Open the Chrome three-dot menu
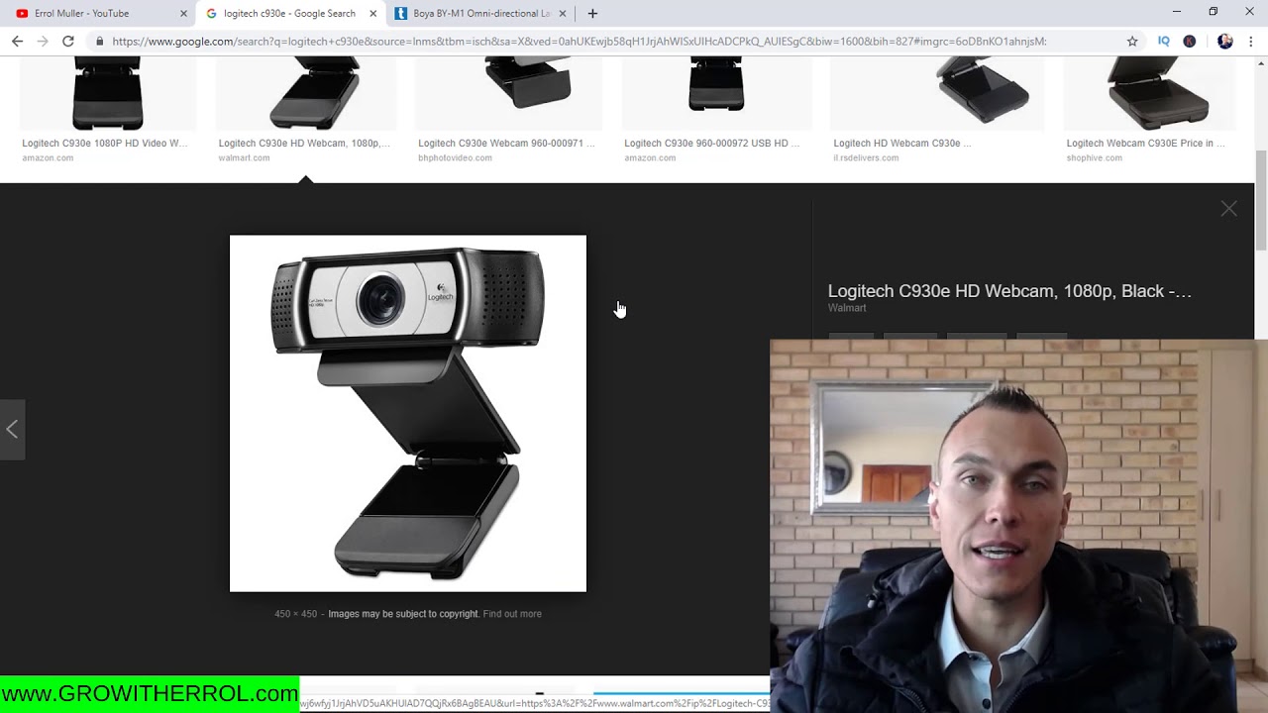Screen dimensions: 1268x713 coord(1251,42)
